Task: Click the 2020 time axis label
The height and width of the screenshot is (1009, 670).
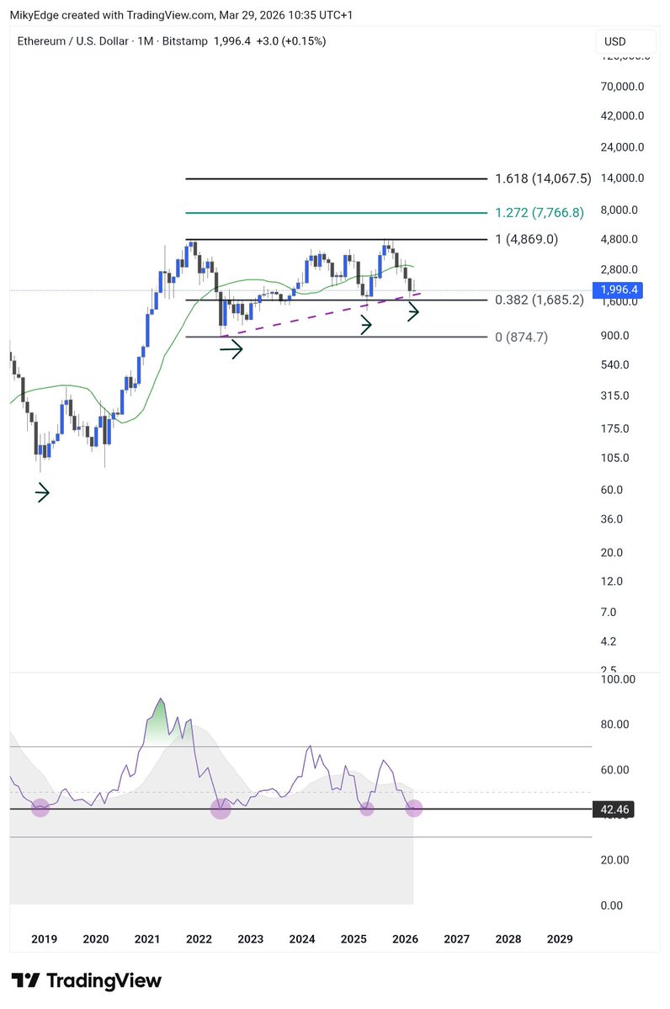Action: 96,939
